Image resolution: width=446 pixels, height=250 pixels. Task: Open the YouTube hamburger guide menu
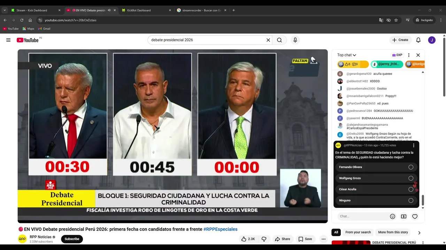8,40
